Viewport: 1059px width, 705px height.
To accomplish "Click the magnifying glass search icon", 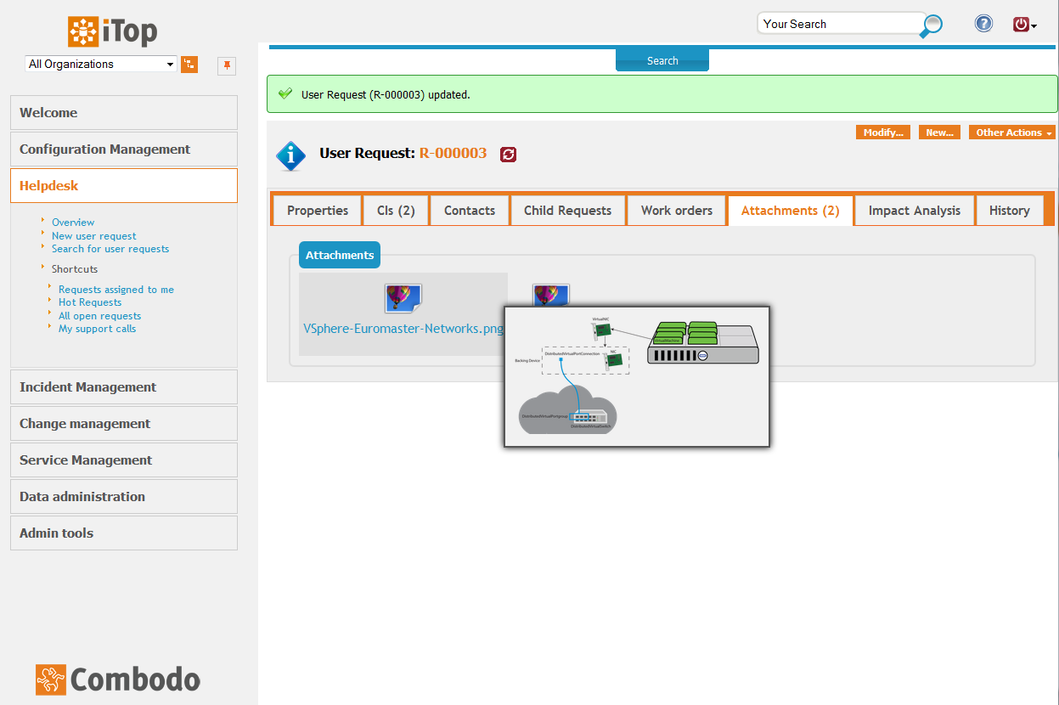I will (x=932, y=26).
